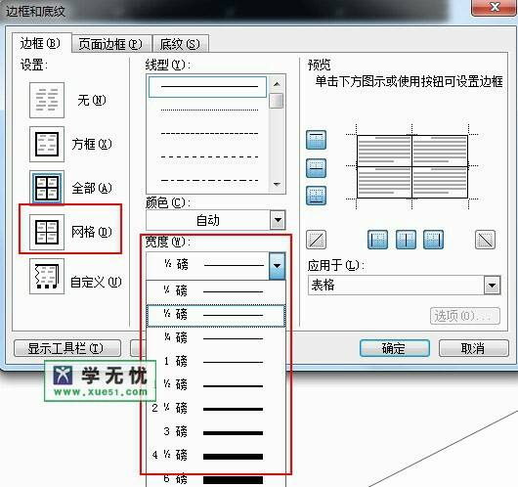Click the line style scrollbar thumb
The image size is (518, 487).
277,101
